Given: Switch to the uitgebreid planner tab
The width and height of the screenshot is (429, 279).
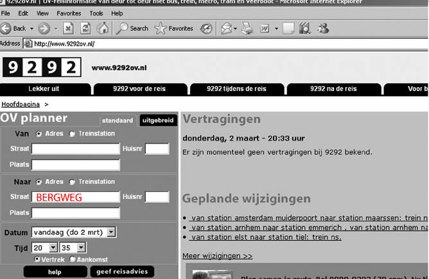Looking at the screenshot, I should pos(158,121).
